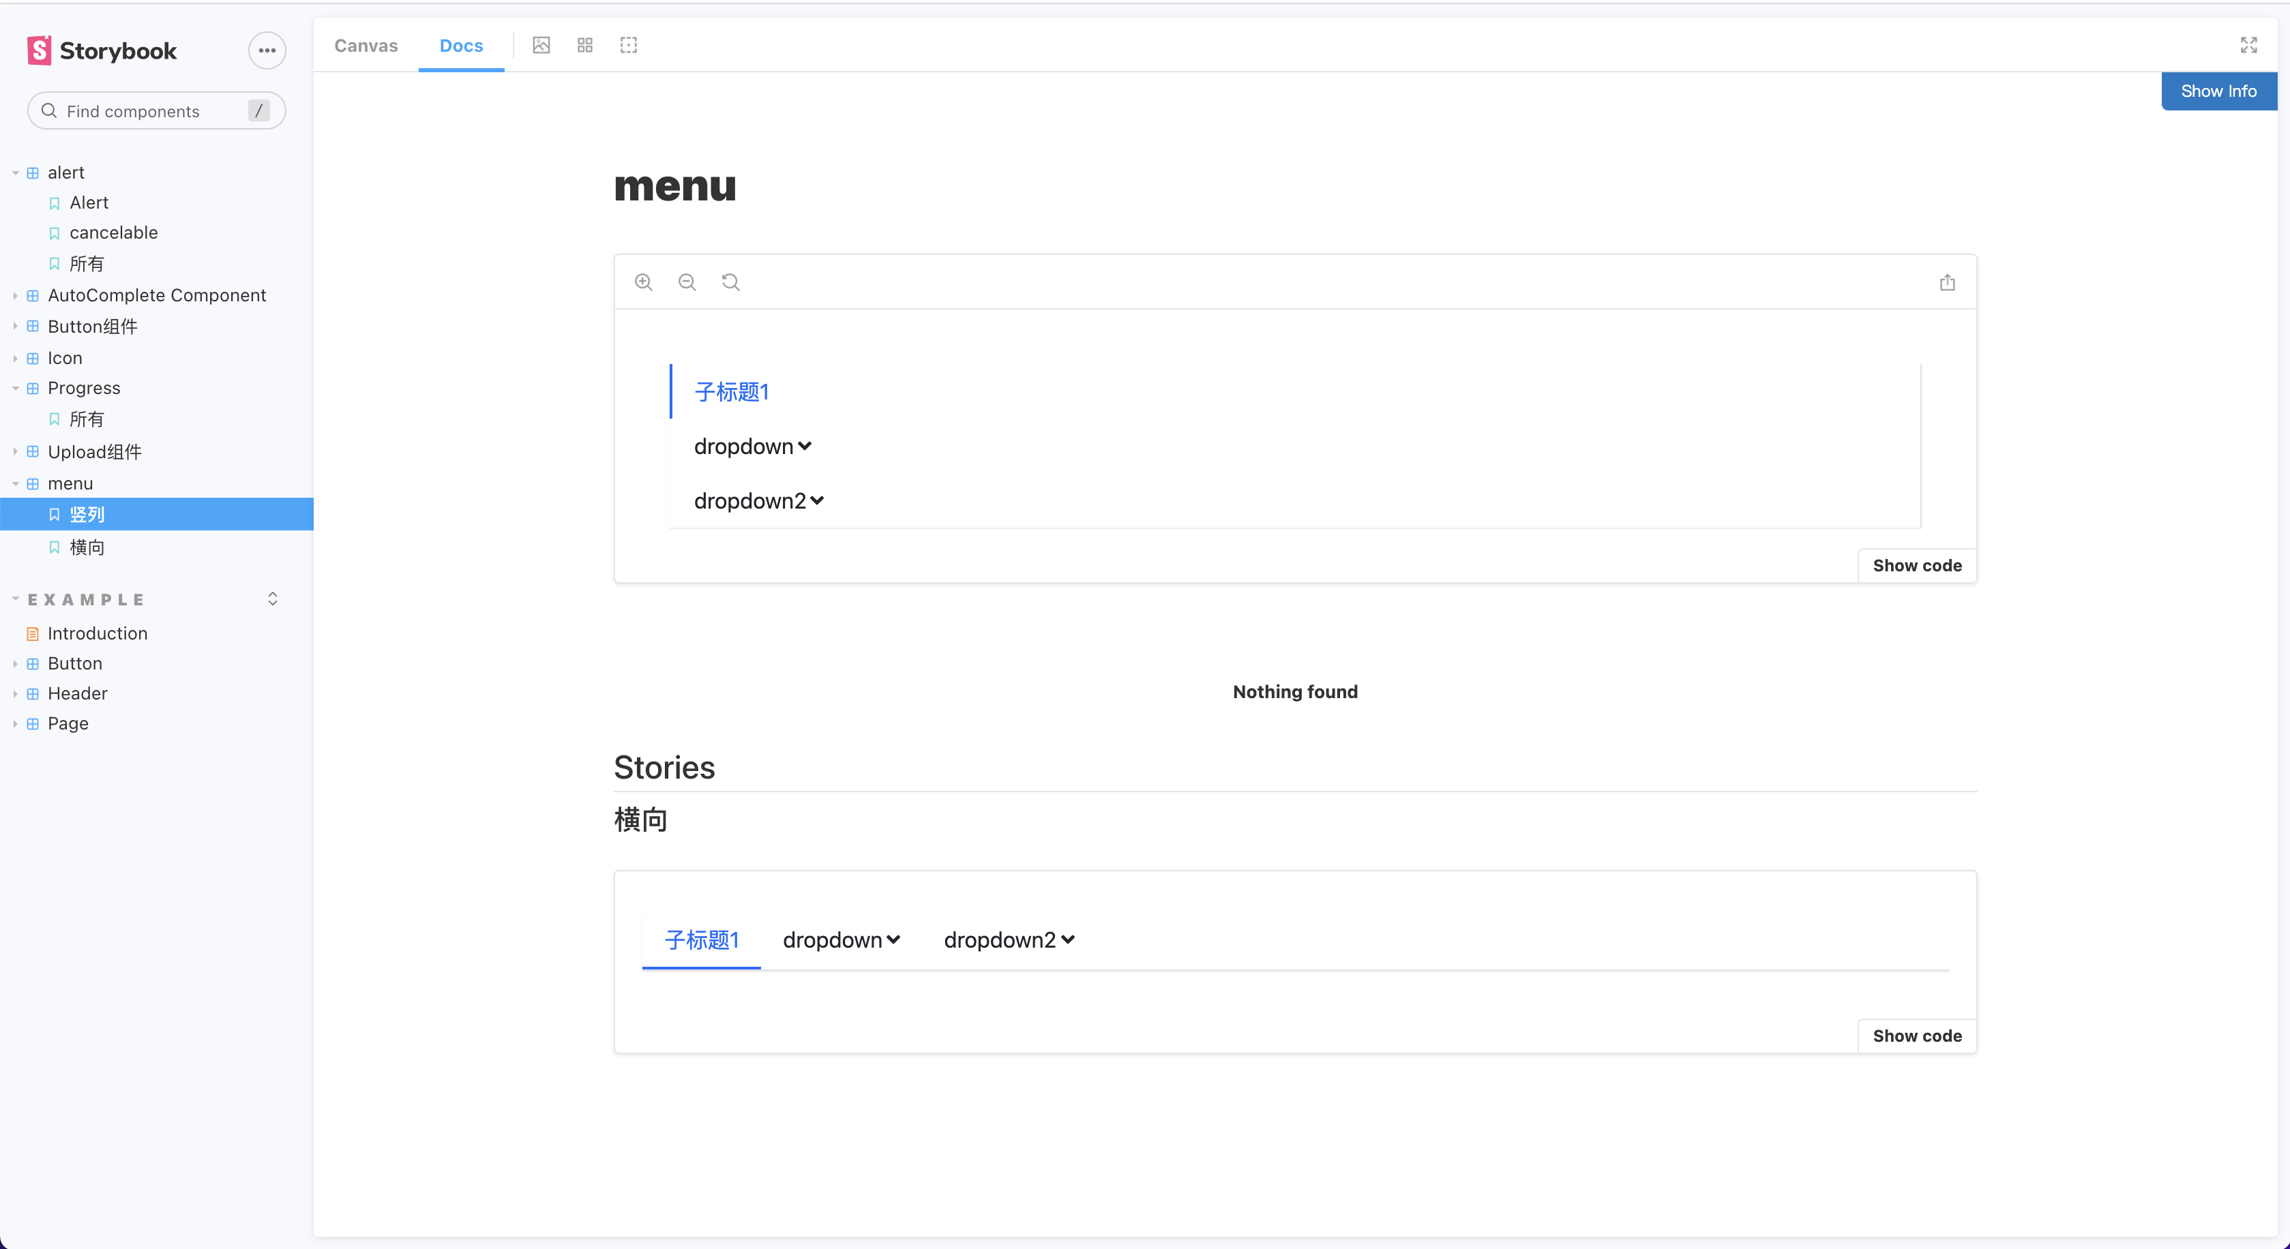This screenshot has height=1249, width=2290.
Task: Open Storybook sidebar ellipsis menu
Action: (267, 50)
